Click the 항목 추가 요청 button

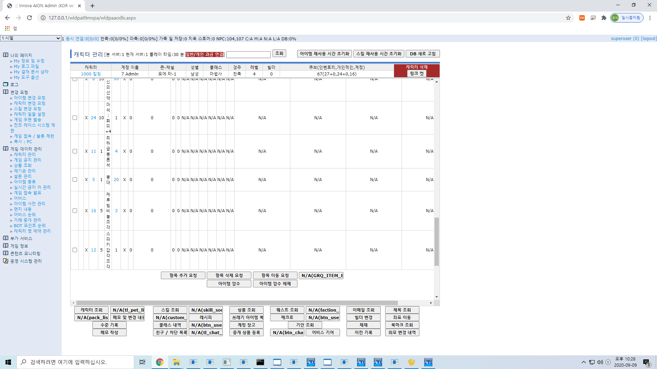[x=183, y=275]
